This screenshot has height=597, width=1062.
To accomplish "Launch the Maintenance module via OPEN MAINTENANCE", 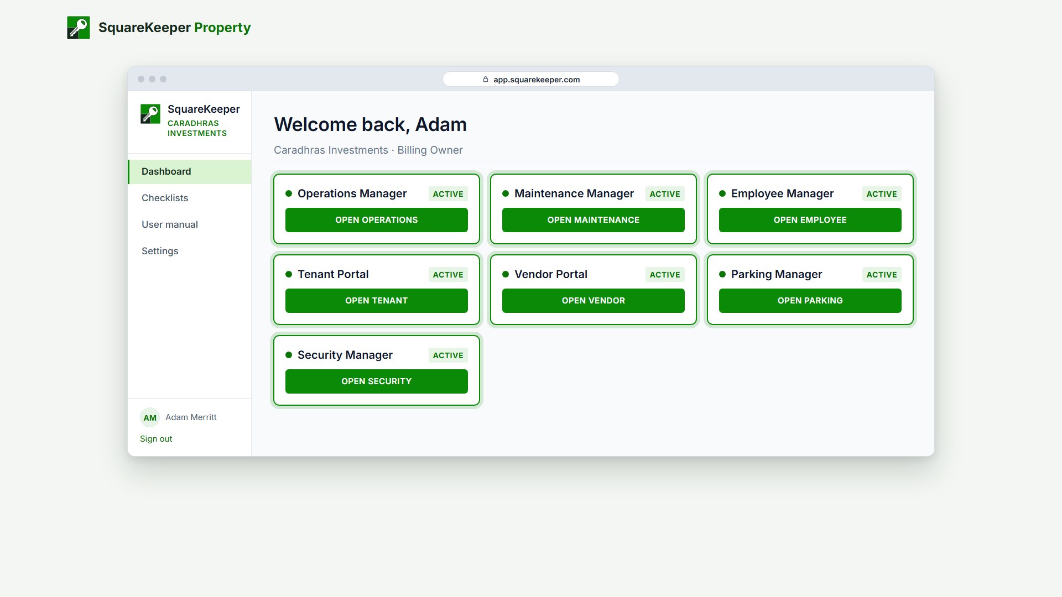I will (594, 220).
